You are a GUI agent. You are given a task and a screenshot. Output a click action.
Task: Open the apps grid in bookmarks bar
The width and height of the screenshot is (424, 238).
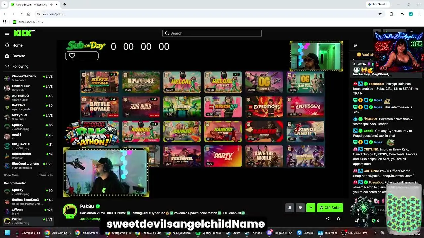4,22
